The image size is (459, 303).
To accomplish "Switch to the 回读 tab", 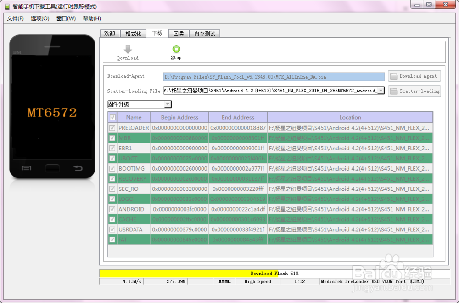I will 179,34.
